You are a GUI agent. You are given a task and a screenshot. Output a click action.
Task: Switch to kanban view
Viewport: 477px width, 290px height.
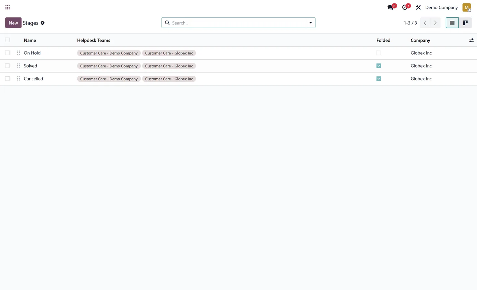pyautogui.click(x=465, y=23)
